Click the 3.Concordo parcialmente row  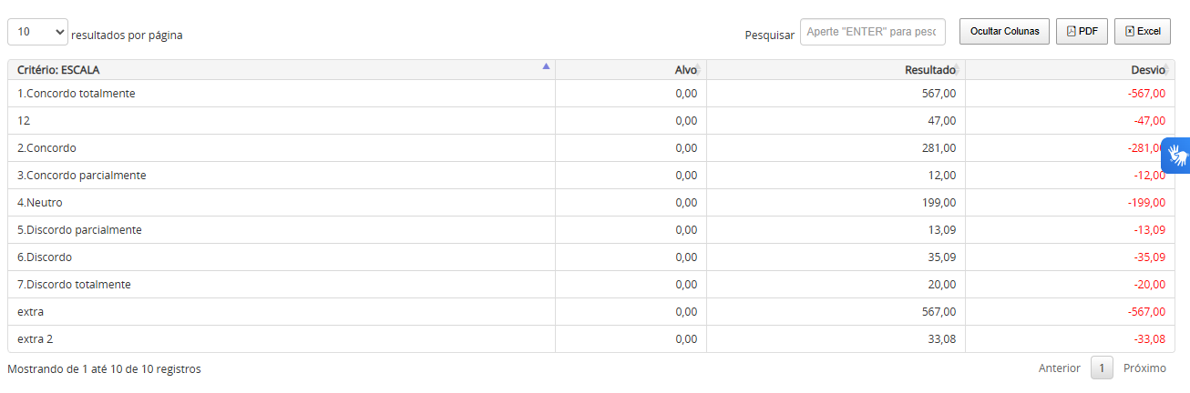click(81, 176)
